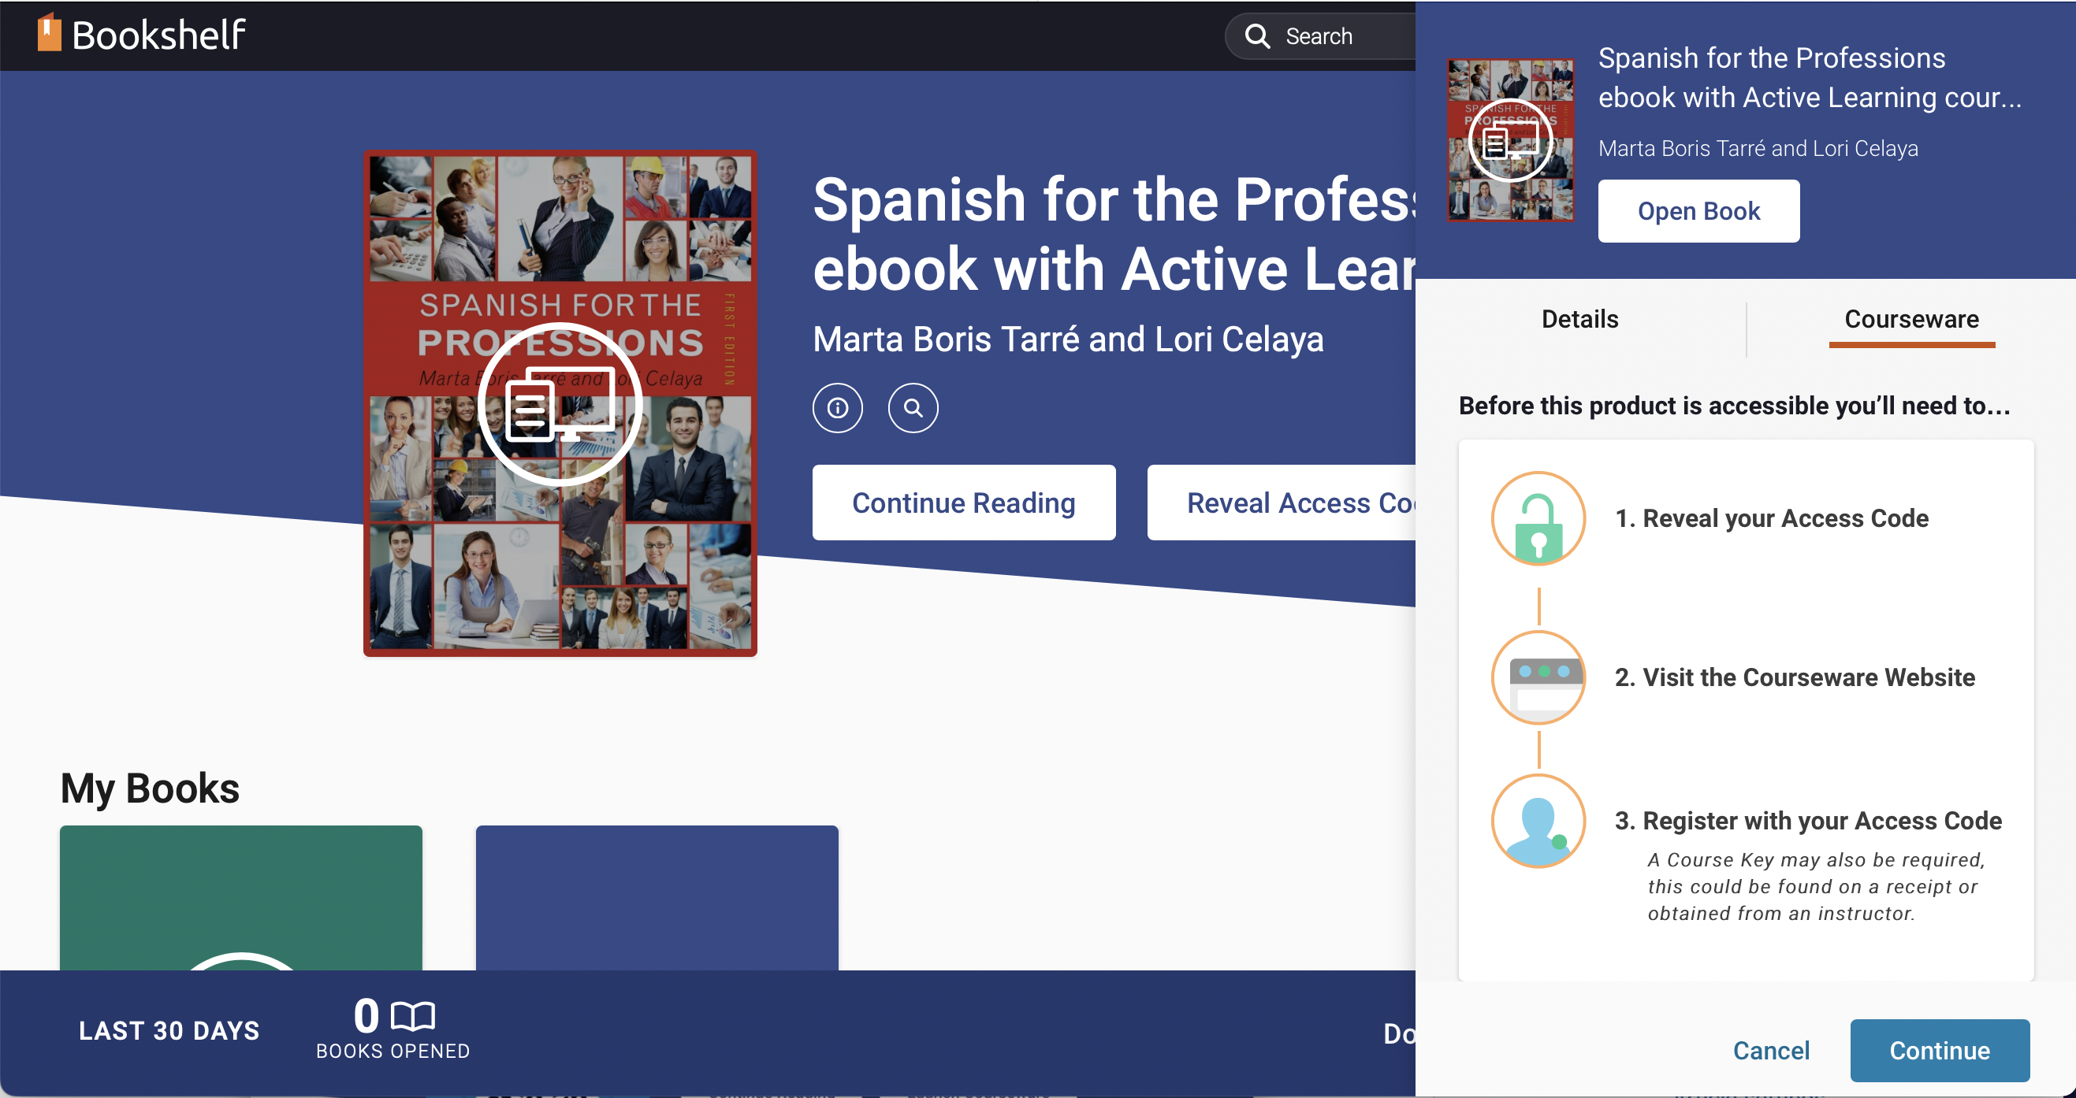Screen dimensions: 2076x1098
Task: Click Reveal Access Code button on hero
Action: [1282, 503]
